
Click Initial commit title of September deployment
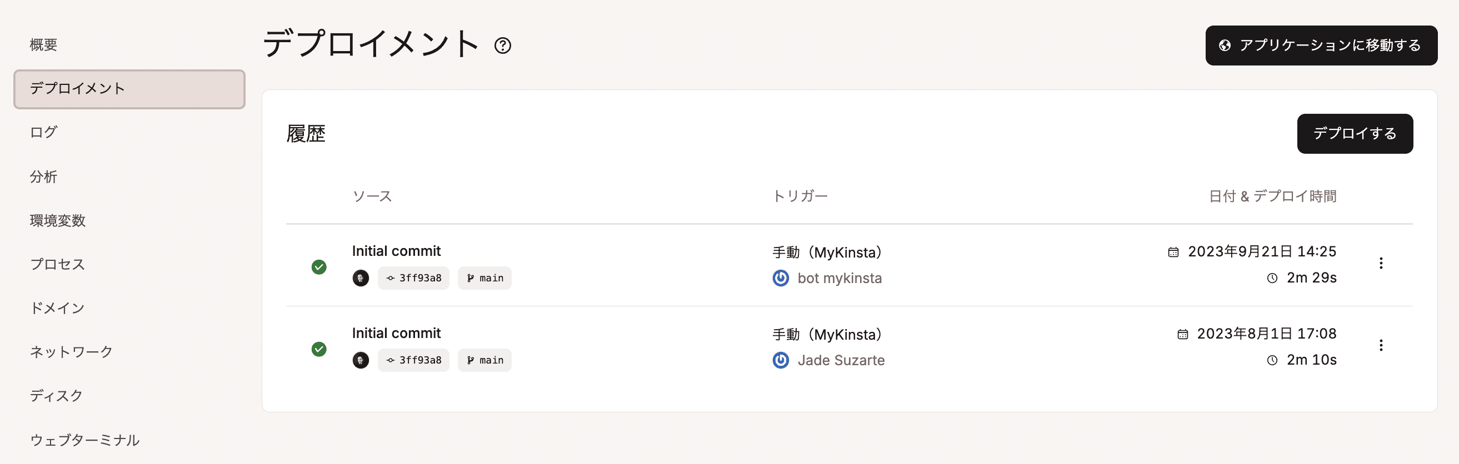click(x=396, y=251)
